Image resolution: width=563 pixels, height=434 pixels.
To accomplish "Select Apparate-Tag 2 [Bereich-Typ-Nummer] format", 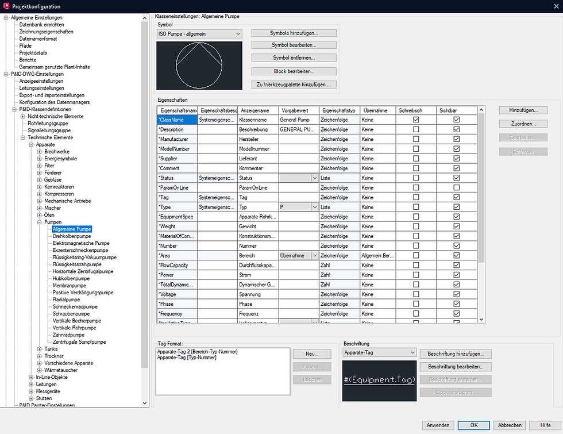I will (197, 352).
